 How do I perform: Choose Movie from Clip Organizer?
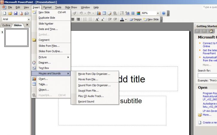coord(95,74)
